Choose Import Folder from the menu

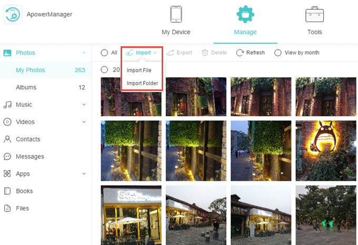[142, 84]
